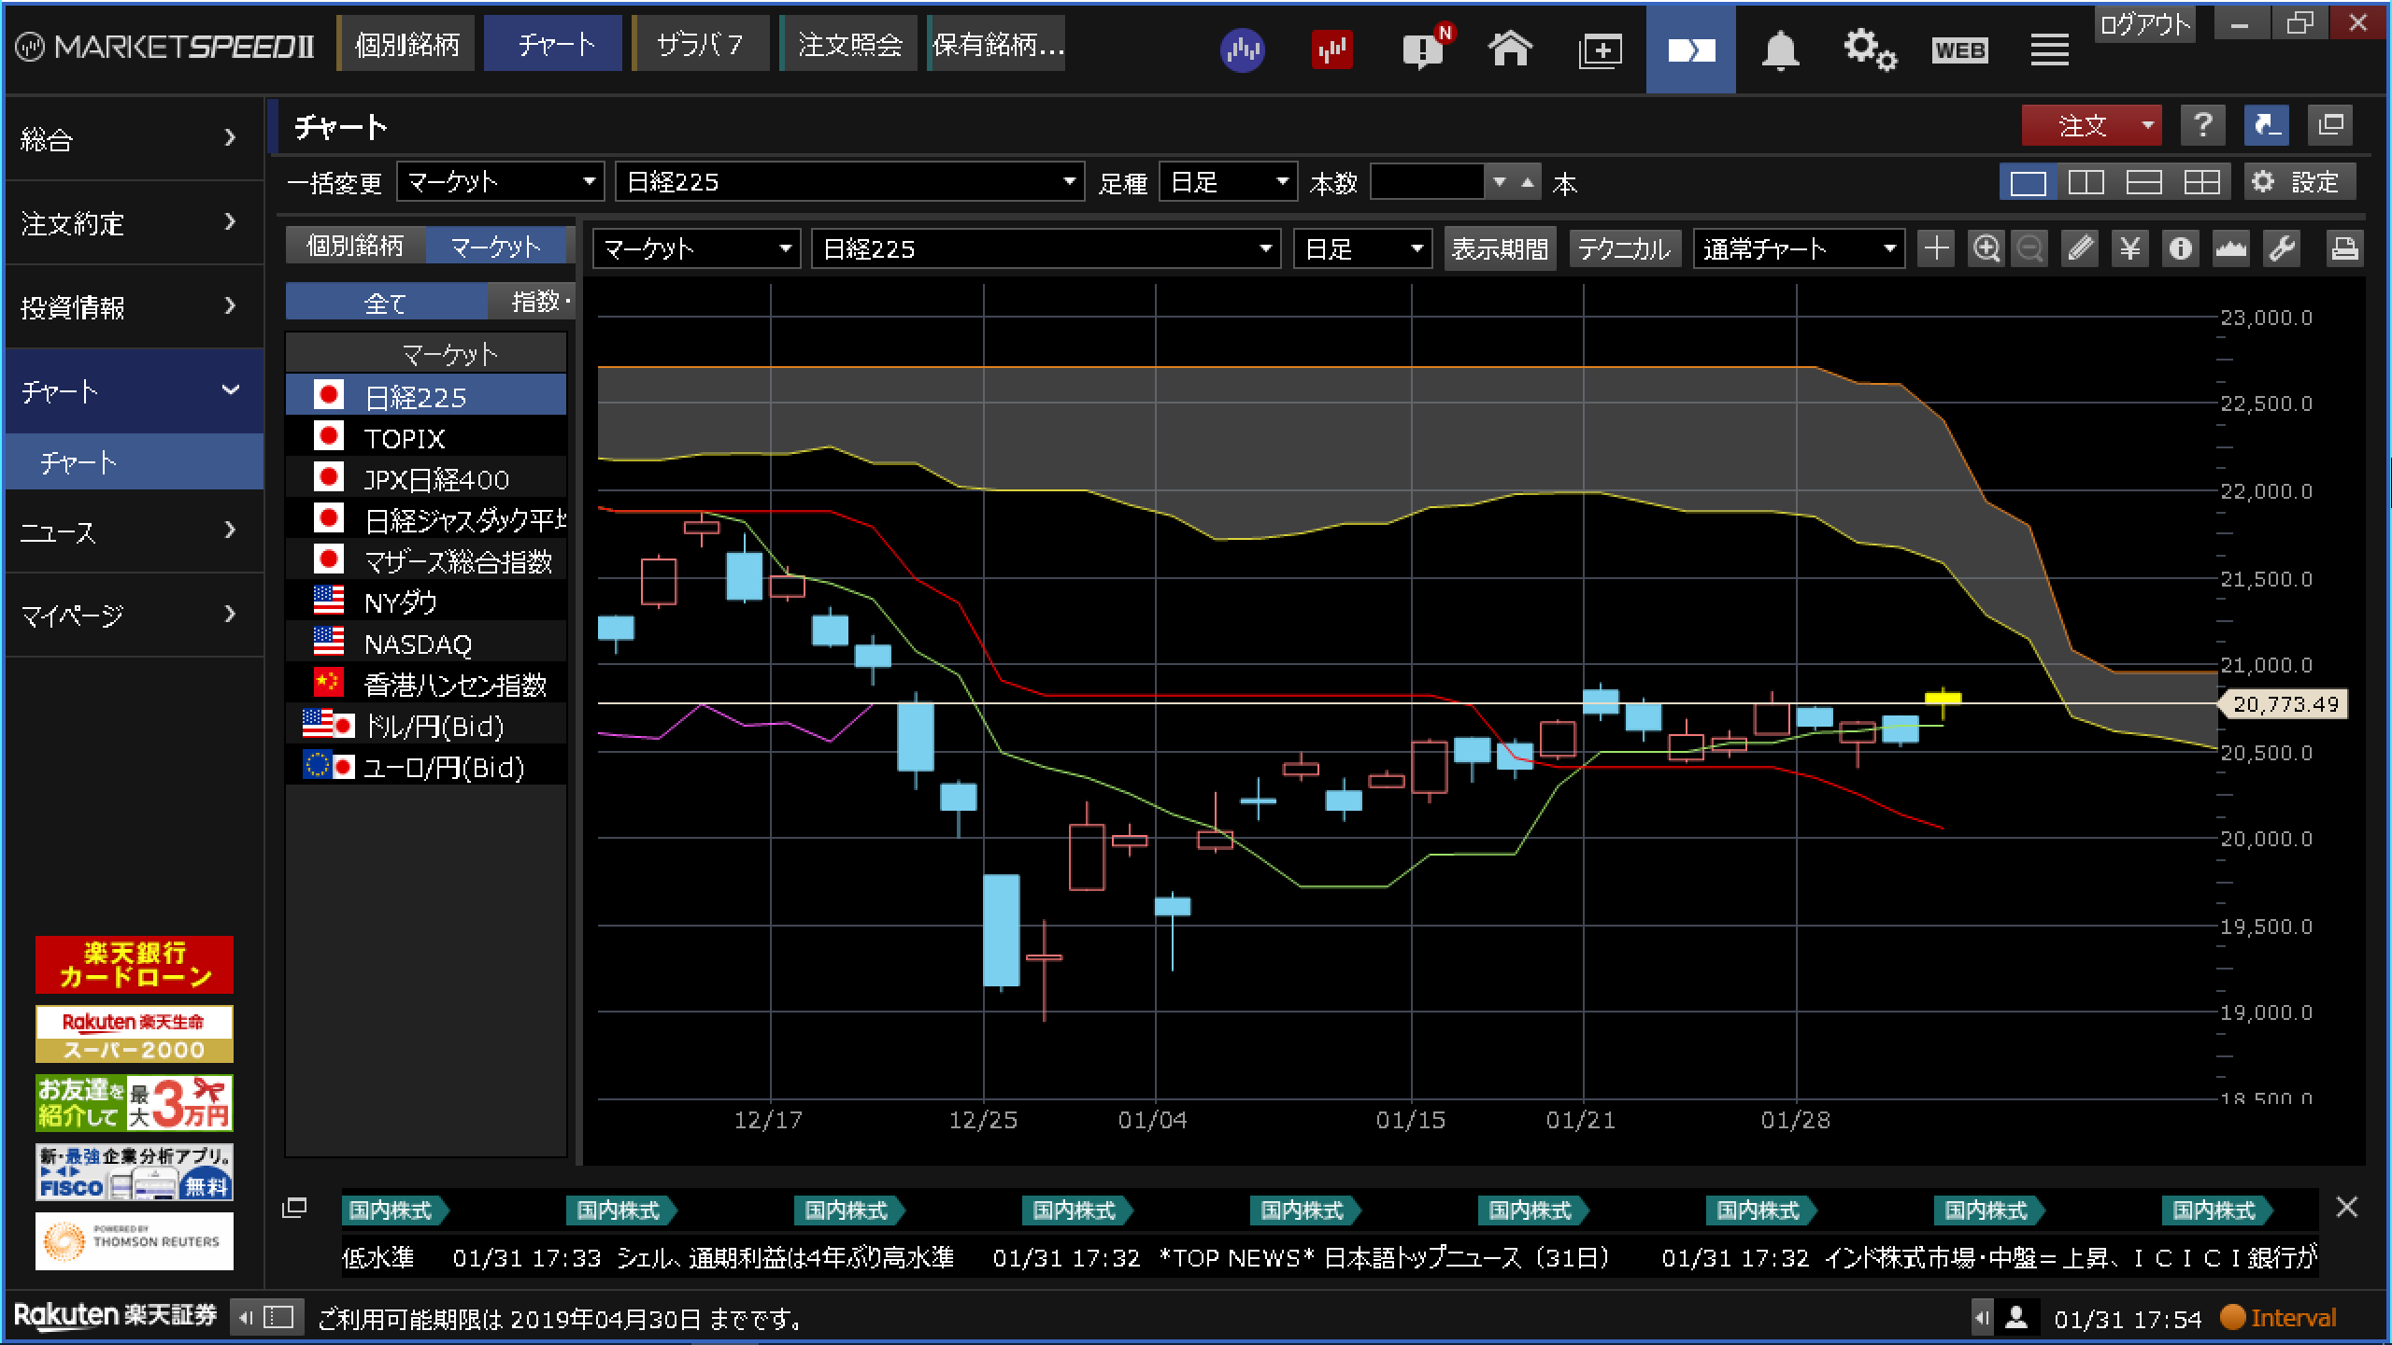This screenshot has width=2392, height=1345.
Task: Open the chart-panel マーケット dropdown
Action: pyautogui.click(x=696, y=248)
